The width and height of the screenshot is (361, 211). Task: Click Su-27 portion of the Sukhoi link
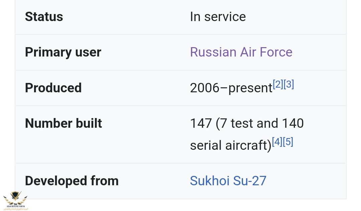pos(250,181)
